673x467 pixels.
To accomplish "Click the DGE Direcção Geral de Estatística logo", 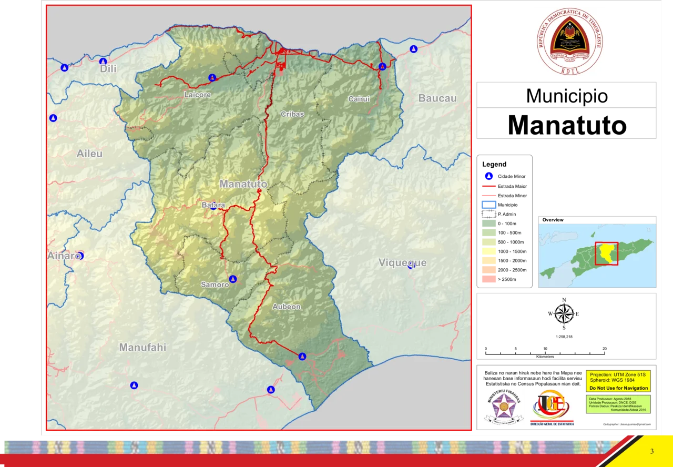I will tap(553, 408).
